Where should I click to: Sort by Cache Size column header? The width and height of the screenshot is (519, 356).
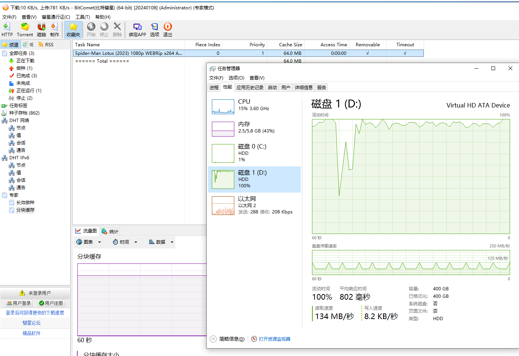point(286,44)
